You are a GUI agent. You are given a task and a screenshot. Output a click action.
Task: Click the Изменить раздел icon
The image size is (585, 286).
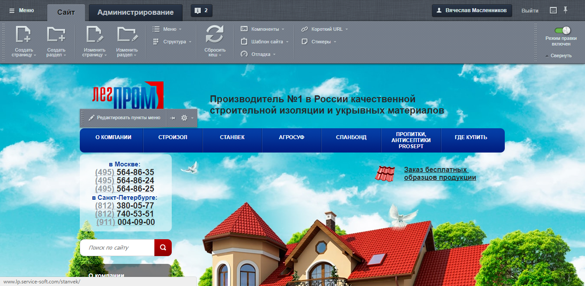click(127, 35)
